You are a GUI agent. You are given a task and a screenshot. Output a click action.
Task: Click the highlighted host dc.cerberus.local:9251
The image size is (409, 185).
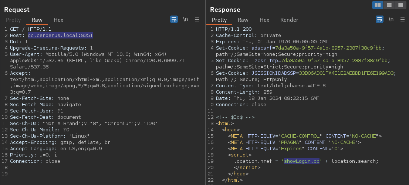click(x=60, y=35)
